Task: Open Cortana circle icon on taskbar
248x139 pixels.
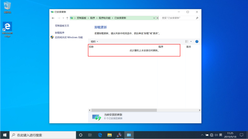Action: 81,135
